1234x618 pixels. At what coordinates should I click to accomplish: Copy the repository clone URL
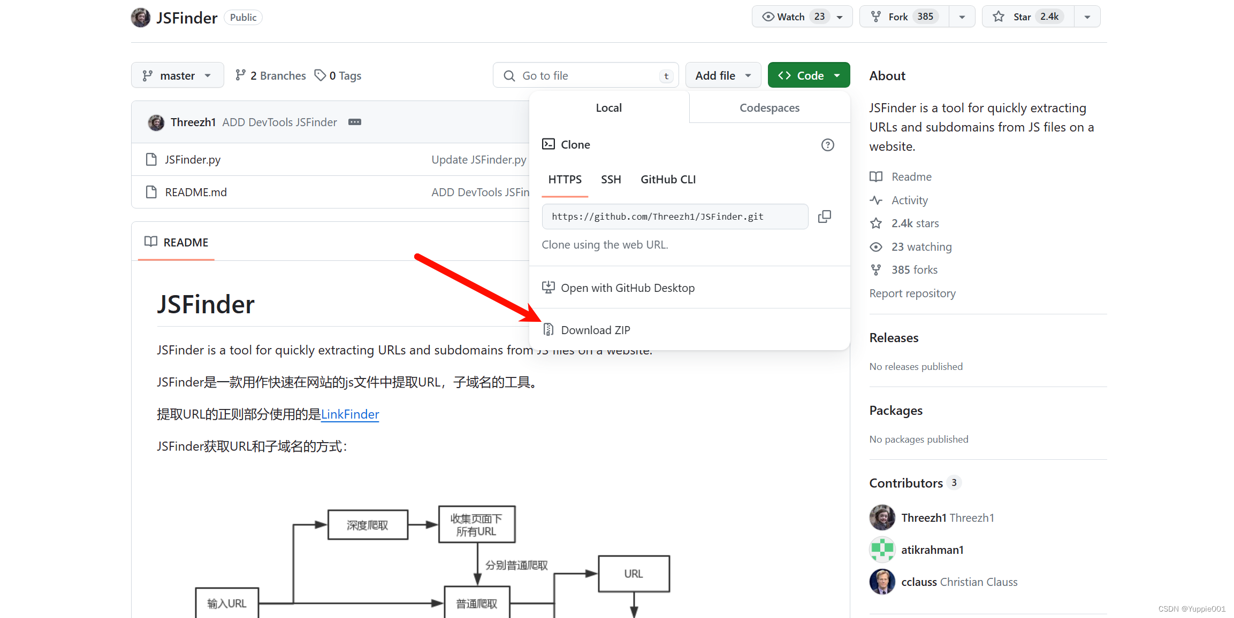point(824,217)
